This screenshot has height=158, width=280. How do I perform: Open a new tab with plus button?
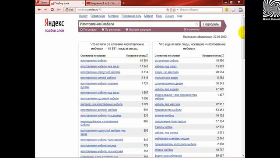click(124, 3)
